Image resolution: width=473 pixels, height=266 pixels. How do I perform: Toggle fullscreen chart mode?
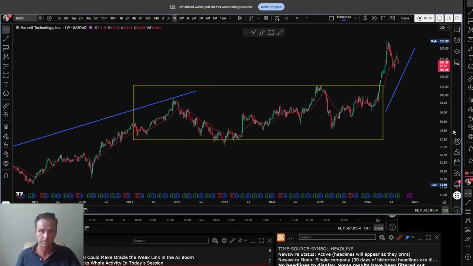(x=383, y=18)
